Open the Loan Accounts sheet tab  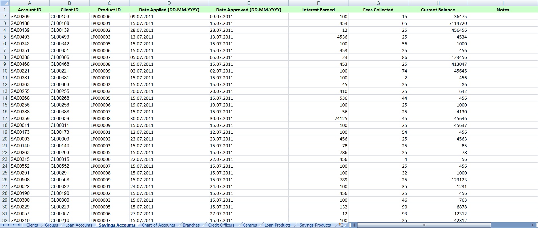tap(79, 225)
